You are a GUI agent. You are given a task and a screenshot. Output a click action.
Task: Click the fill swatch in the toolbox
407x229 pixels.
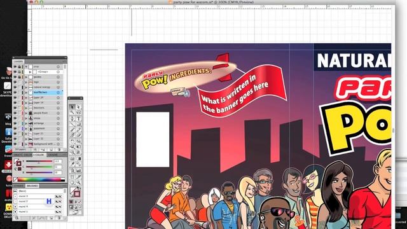pyautogui.click(x=73, y=191)
